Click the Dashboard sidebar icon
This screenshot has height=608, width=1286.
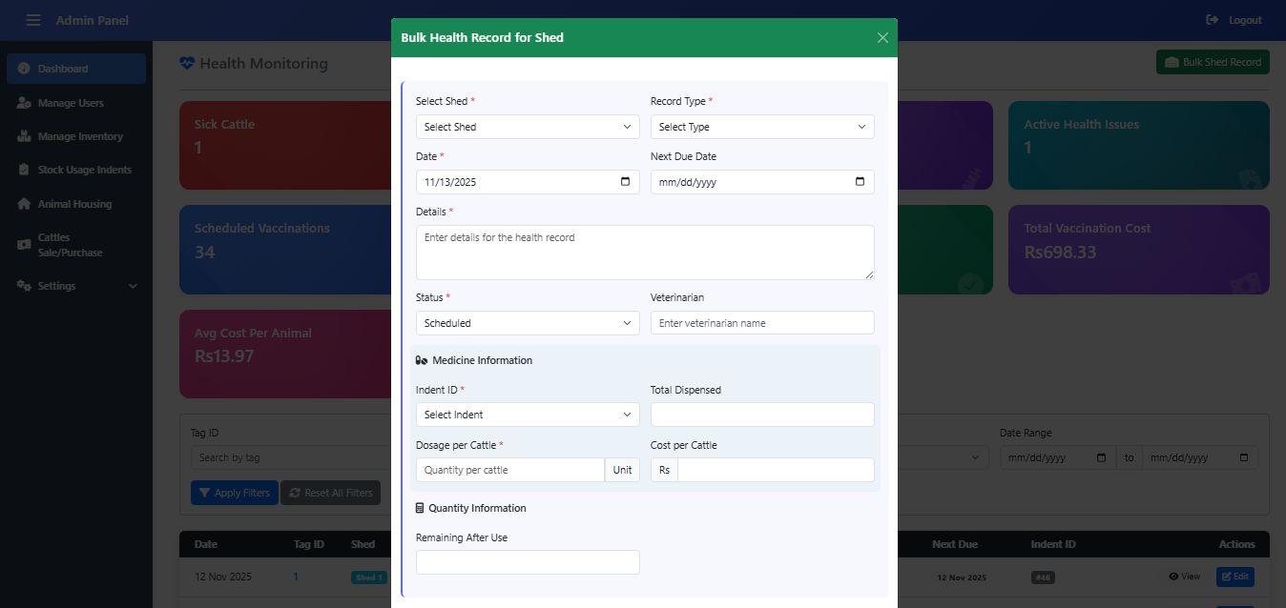tap(24, 69)
